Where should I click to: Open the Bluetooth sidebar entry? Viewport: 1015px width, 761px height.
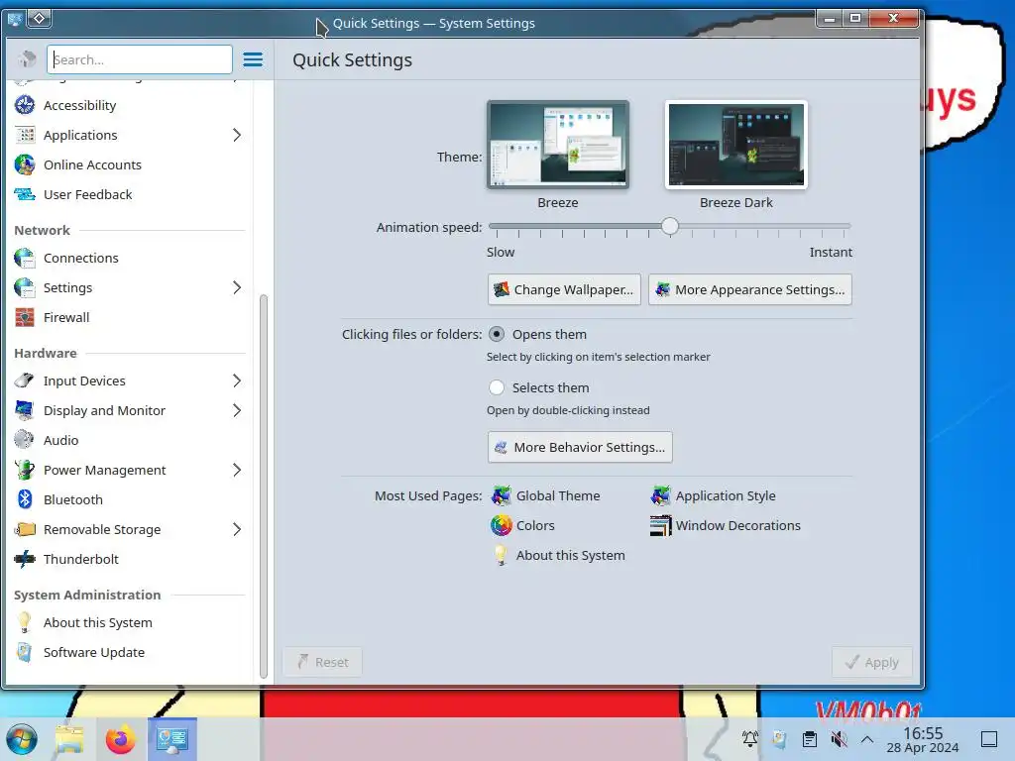point(130,499)
